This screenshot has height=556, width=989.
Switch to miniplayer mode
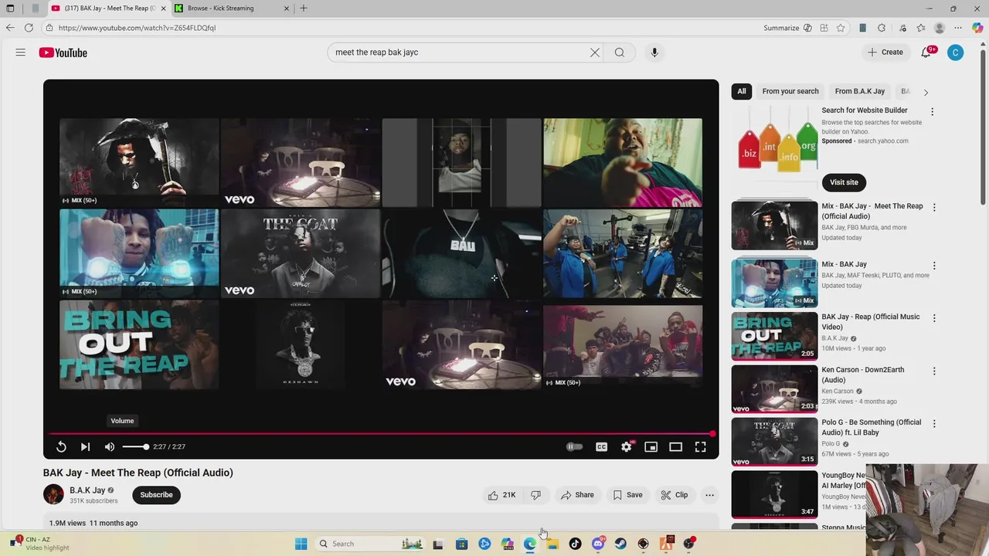(651, 446)
